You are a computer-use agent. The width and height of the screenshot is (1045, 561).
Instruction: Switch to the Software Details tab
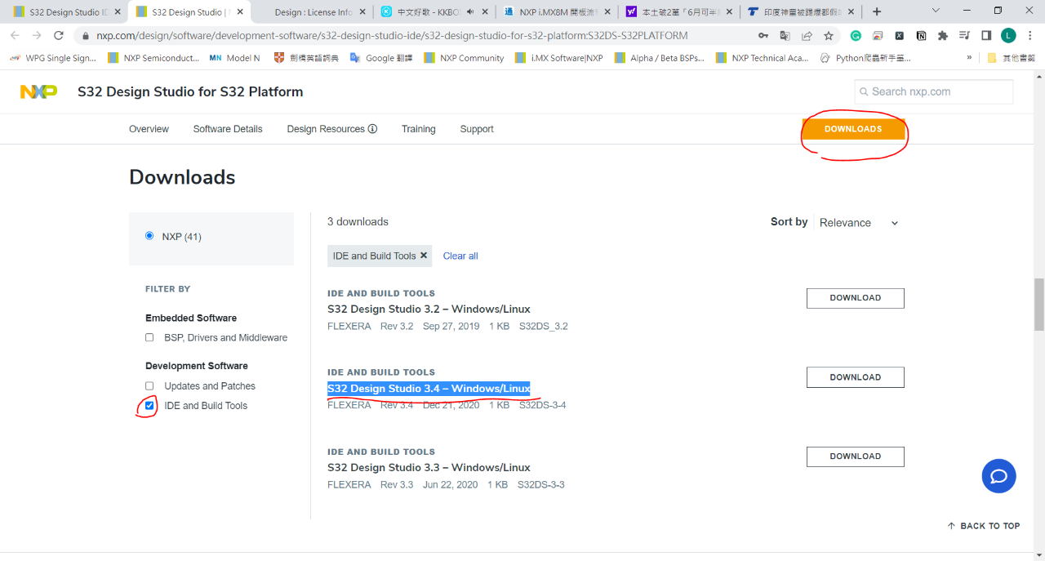(228, 129)
